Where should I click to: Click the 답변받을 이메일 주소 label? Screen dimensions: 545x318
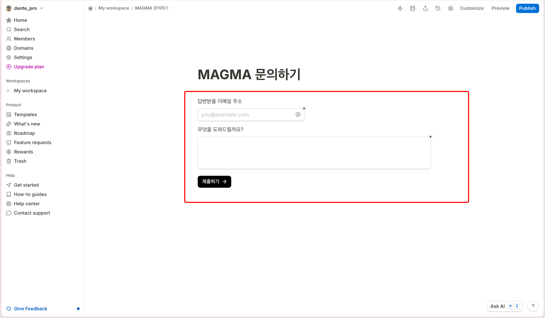point(220,101)
